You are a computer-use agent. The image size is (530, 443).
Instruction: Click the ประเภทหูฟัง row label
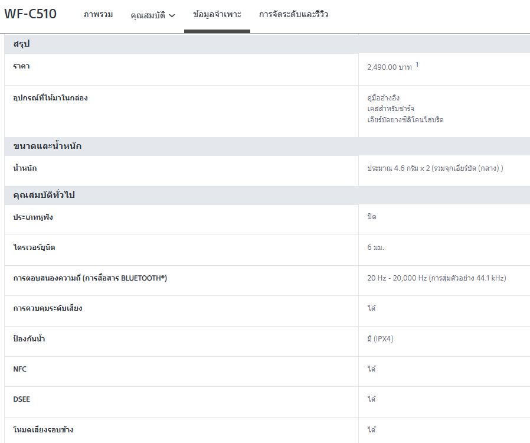click(x=33, y=217)
